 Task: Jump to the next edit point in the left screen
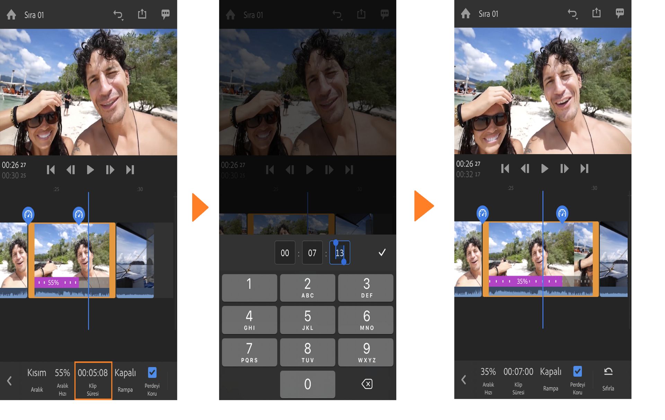130,170
